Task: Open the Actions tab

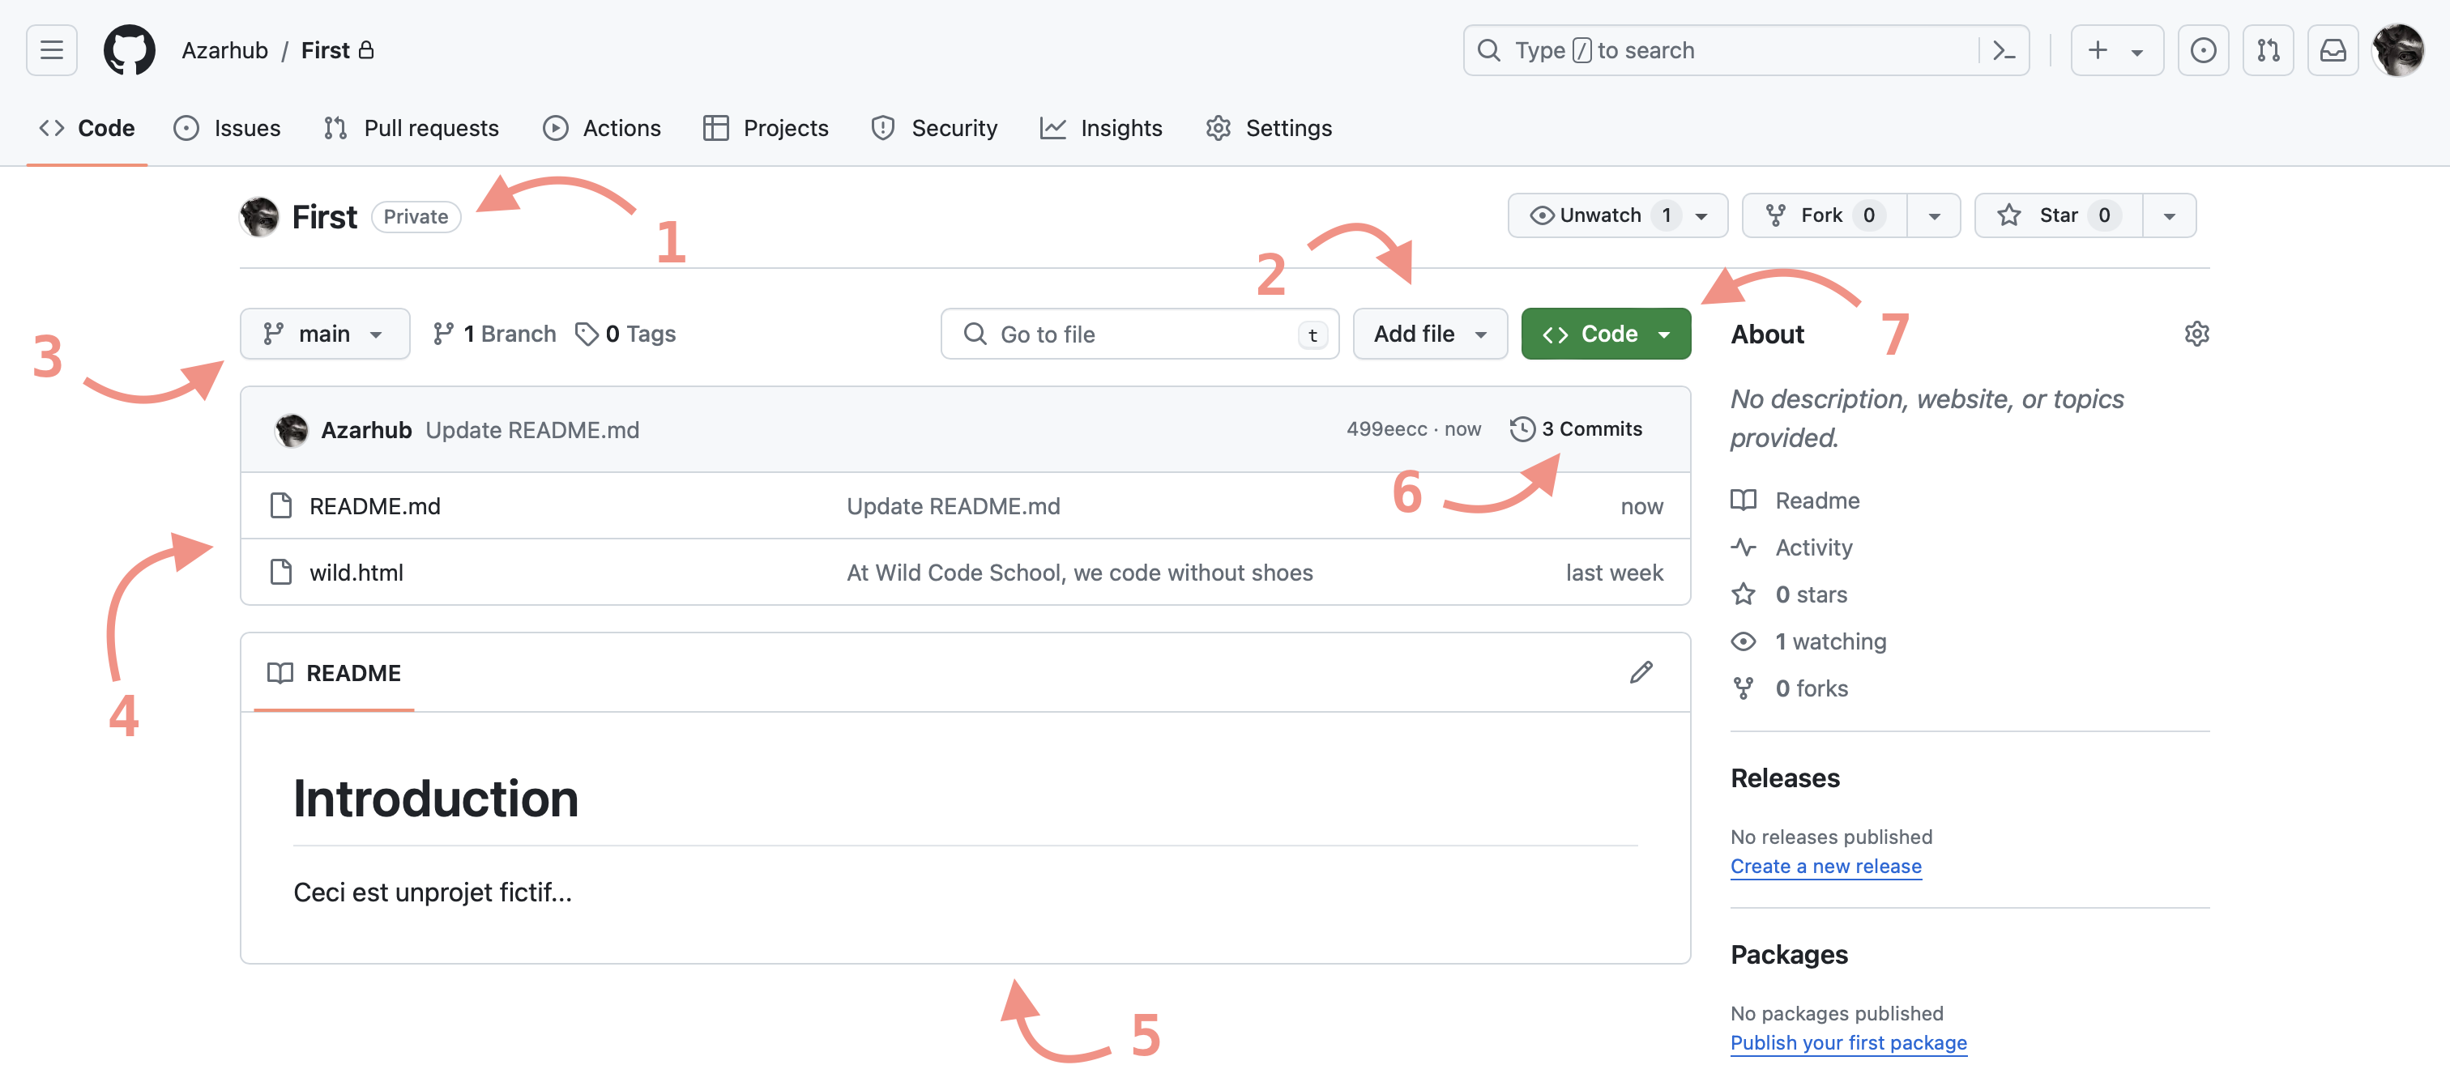Action: point(601,127)
